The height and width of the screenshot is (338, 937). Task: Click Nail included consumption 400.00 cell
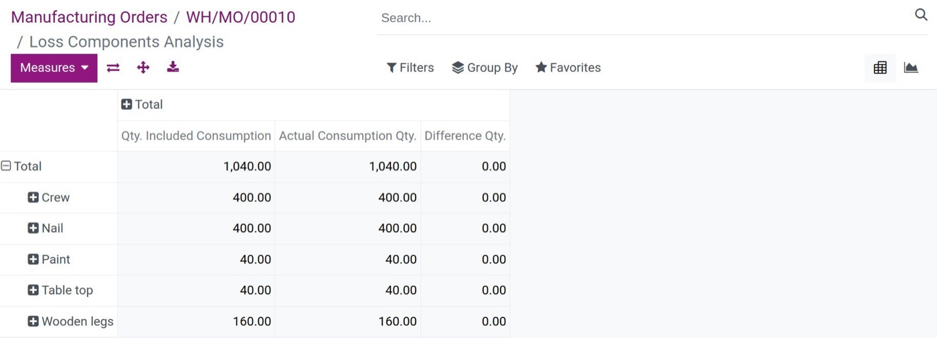(x=196, y=228)
